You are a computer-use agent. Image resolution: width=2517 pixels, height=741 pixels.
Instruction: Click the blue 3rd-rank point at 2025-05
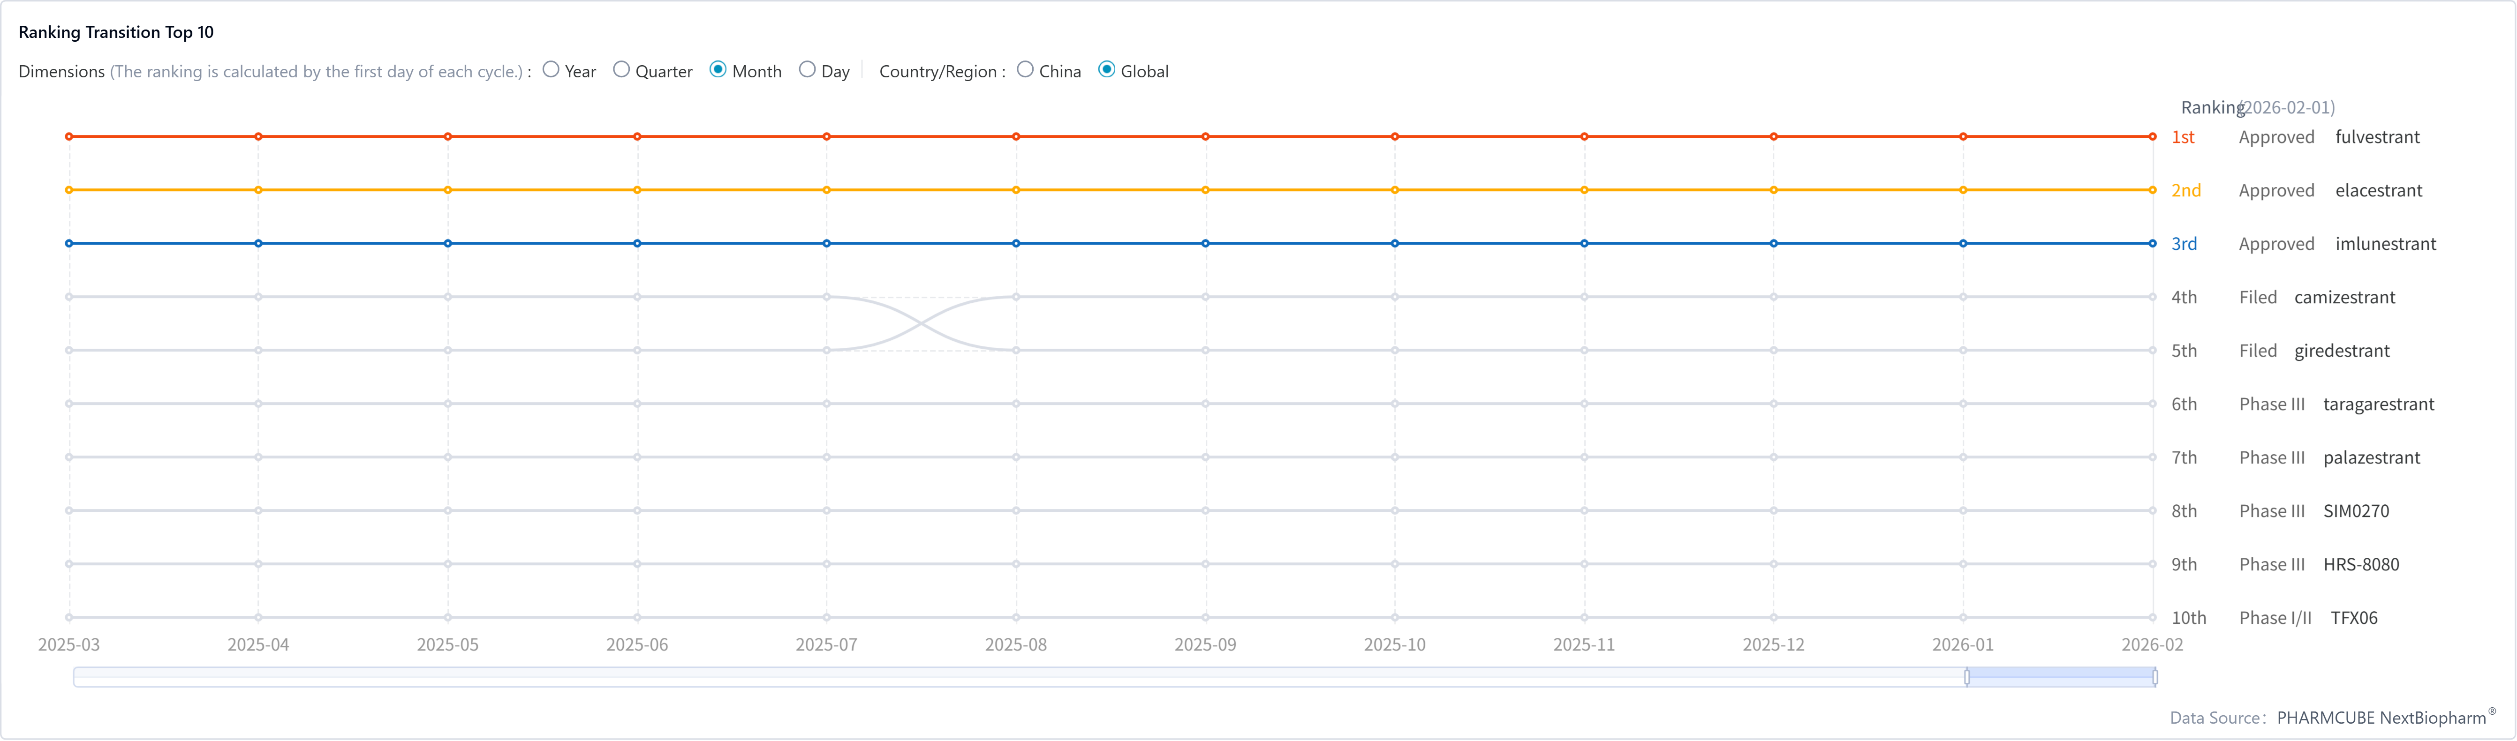(447, 243)
